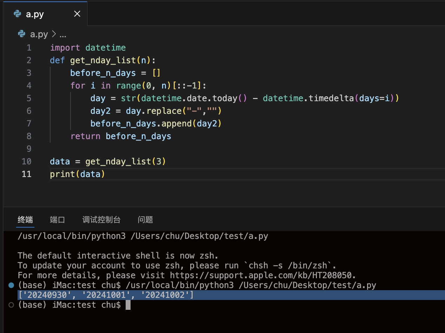Show the 调试控制台 panel tab
This screenshot has width=445, height=333.
pos(101,220)
